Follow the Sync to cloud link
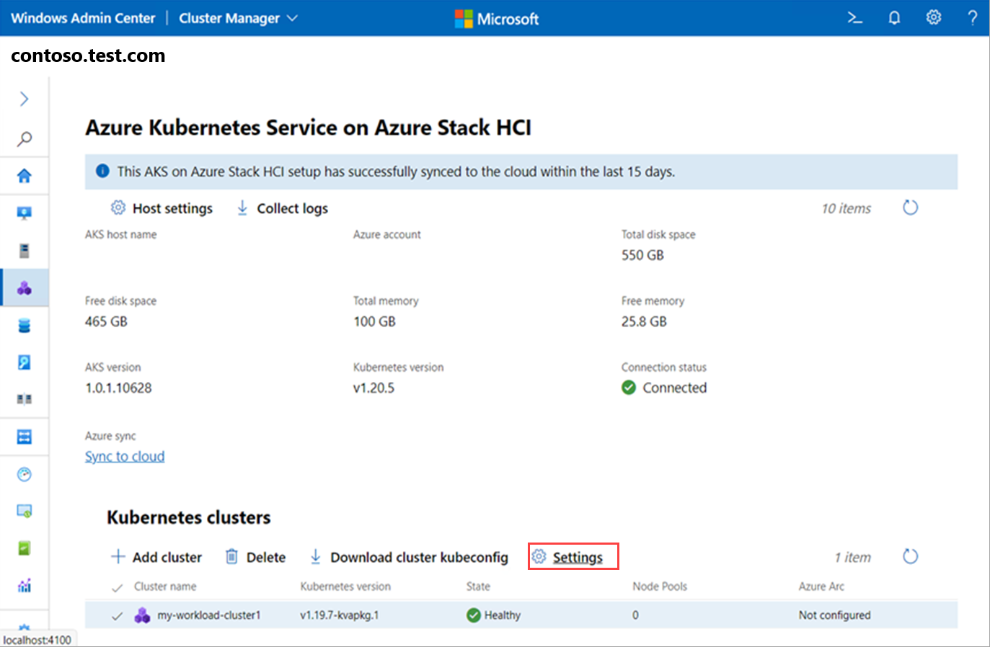 pyautogui.click(x=125, y=456)
